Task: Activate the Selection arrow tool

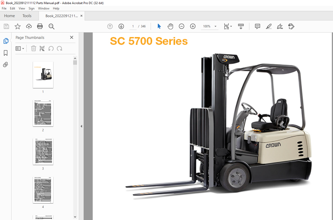Action: pyautogui.click(x=159, y=26)
